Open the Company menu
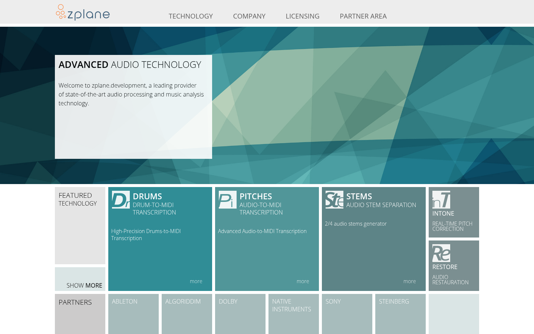Viewport: 534px width, 334px height. pos(249,16)
